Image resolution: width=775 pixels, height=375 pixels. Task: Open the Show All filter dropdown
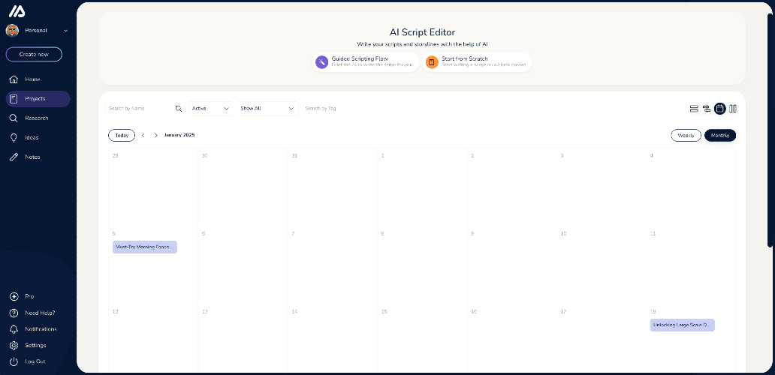(x=267, y=109)
